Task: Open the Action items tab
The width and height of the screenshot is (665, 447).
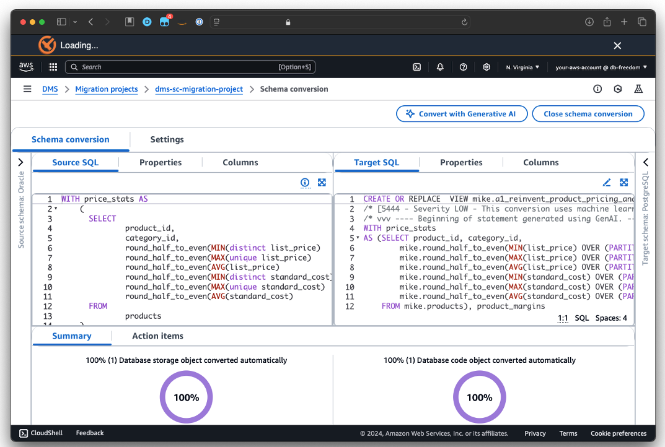Action: tap(157, 336)
